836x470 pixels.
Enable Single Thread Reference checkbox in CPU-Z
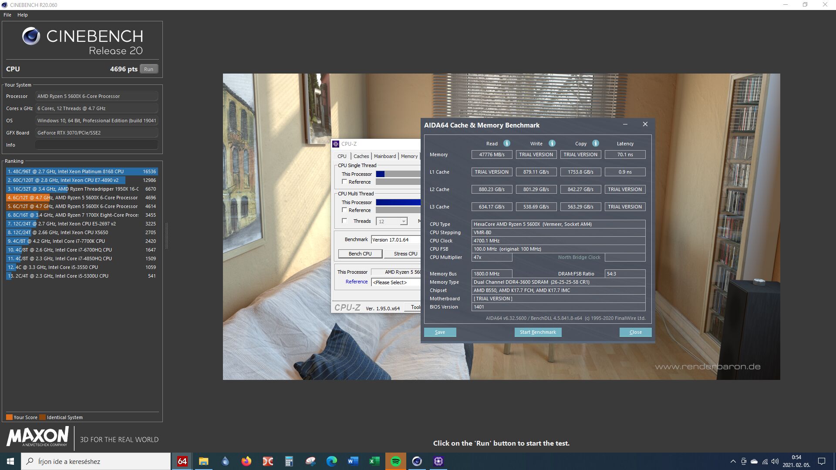pos(344,182)
